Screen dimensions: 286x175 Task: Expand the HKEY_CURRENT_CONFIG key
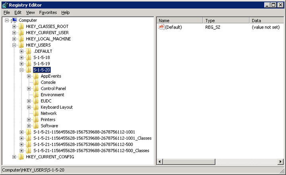click(x=14, y=157)
